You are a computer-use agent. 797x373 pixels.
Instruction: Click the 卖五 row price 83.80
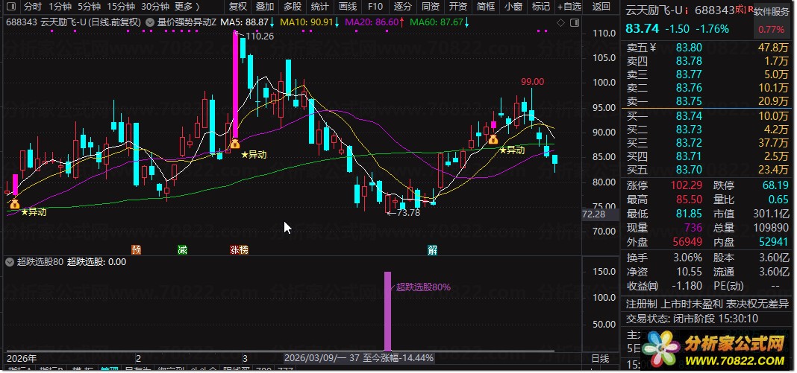pos(690,48)
